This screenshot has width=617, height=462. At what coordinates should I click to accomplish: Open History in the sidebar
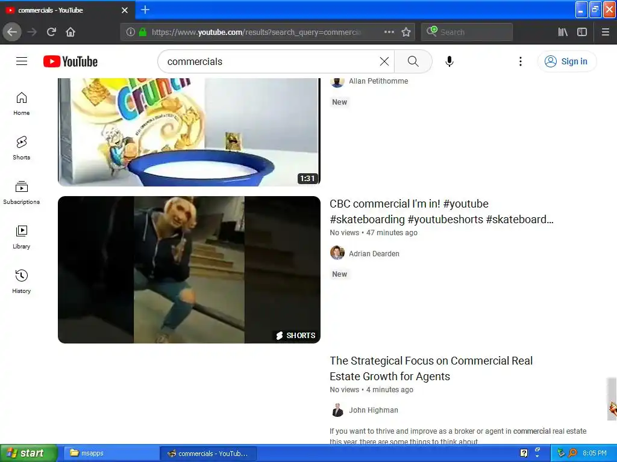22,282
